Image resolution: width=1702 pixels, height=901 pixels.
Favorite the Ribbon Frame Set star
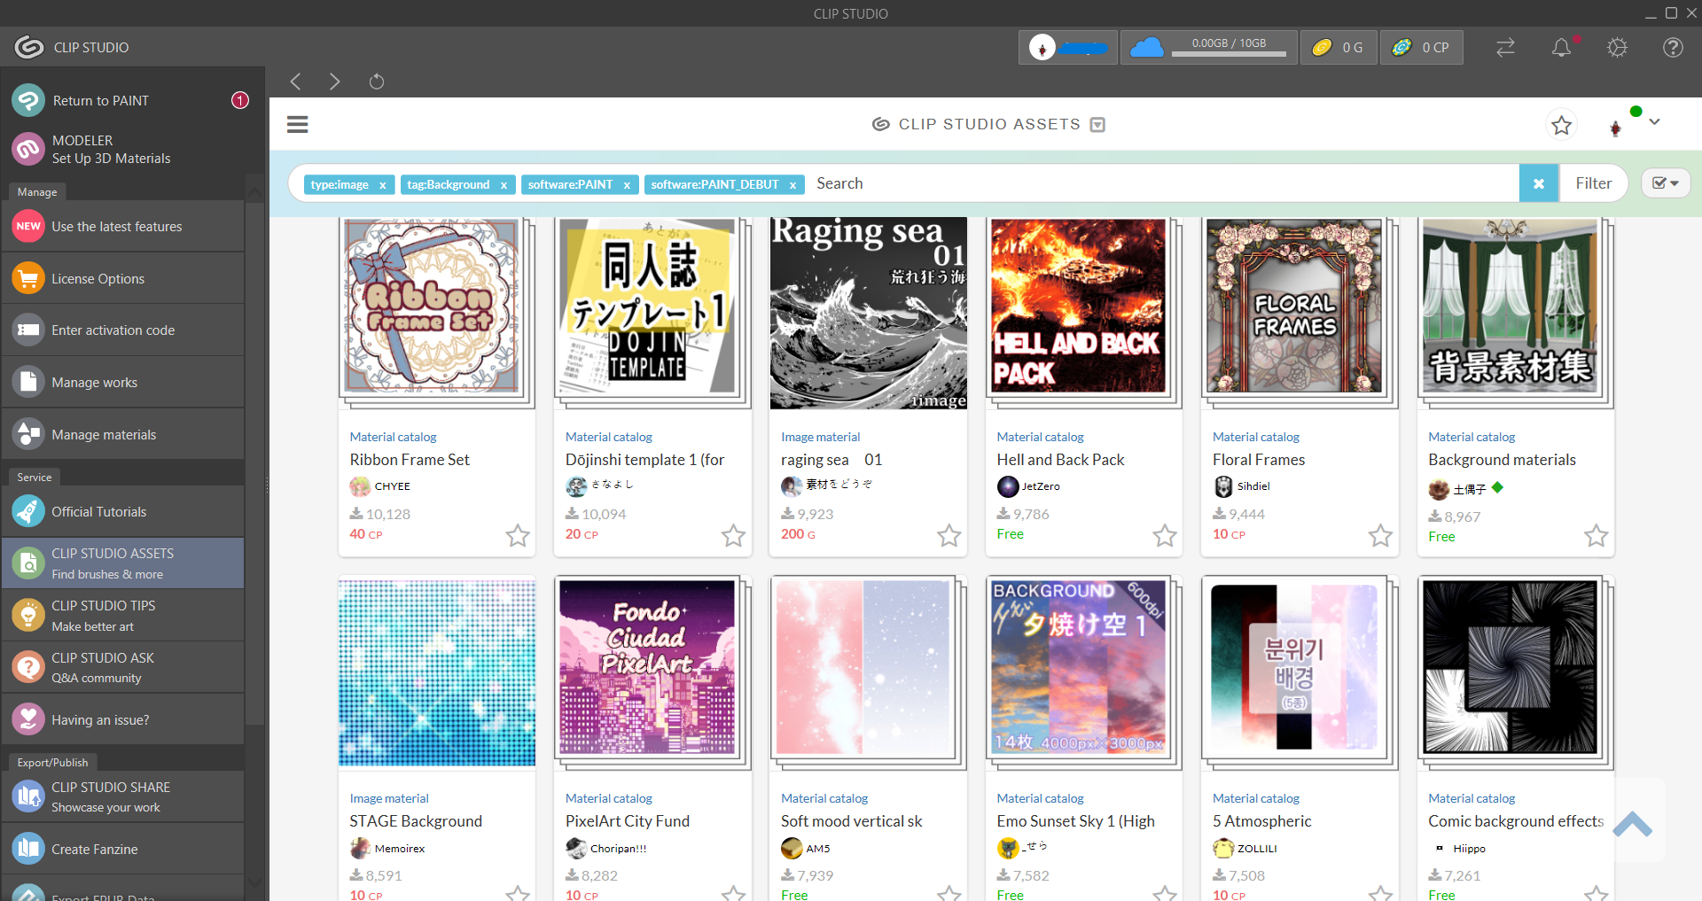[518, 535]
